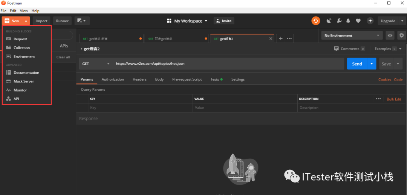Switch to the Params tab

pyautogui.click(x=87, y=79)
